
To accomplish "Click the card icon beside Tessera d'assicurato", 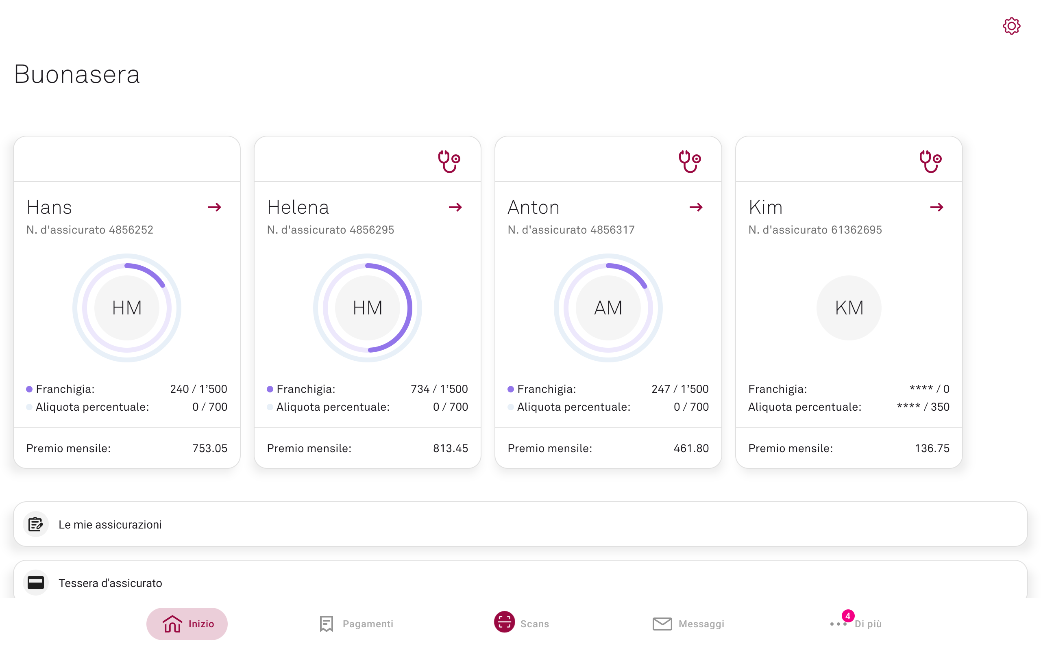I will [x=36, y=583].
